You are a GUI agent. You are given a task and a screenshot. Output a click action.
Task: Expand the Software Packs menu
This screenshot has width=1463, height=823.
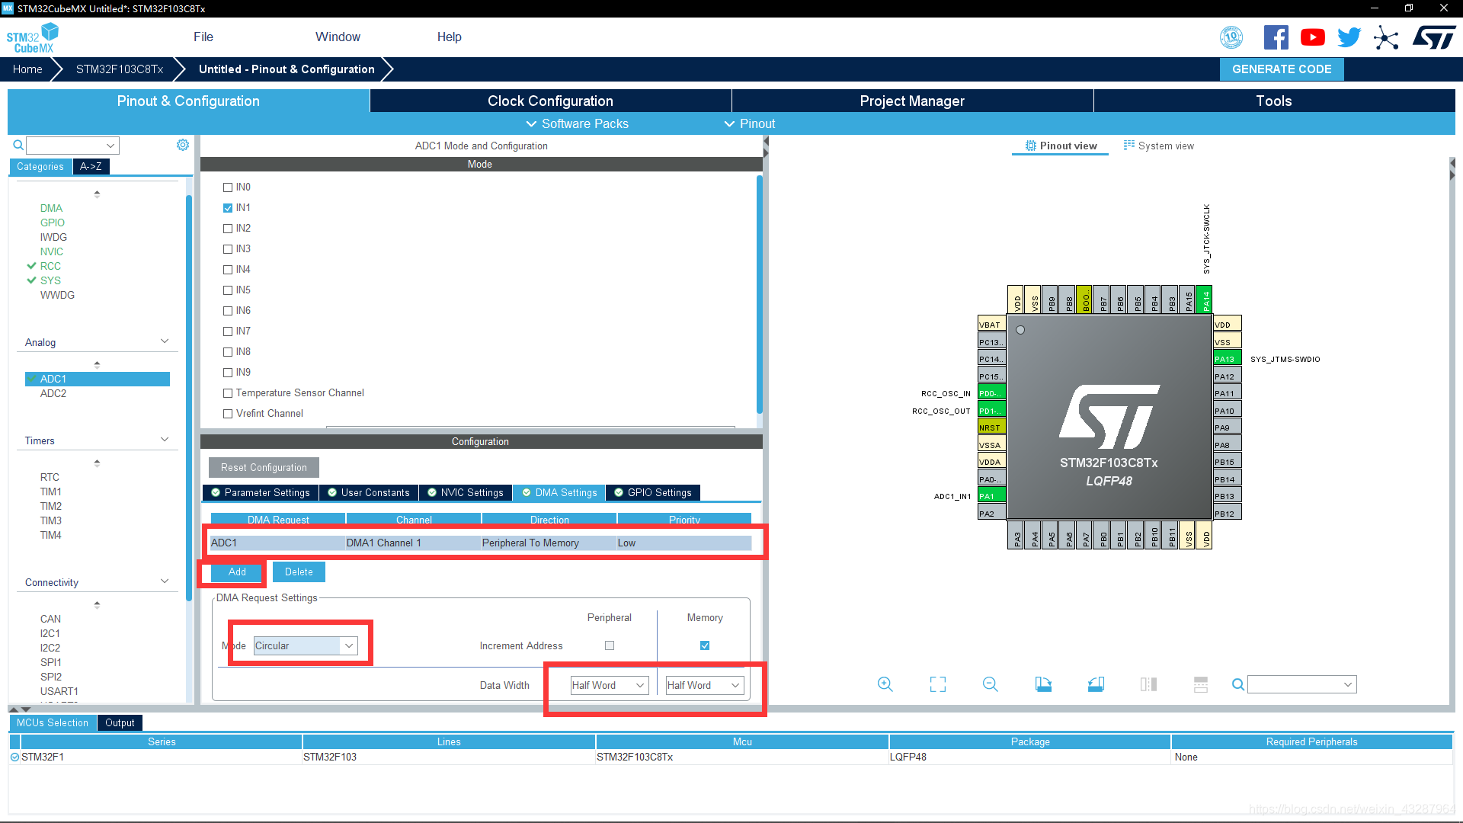coord(577,123)
